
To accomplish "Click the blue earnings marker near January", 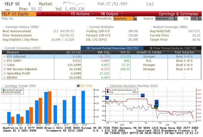I will tap(143, 95).
